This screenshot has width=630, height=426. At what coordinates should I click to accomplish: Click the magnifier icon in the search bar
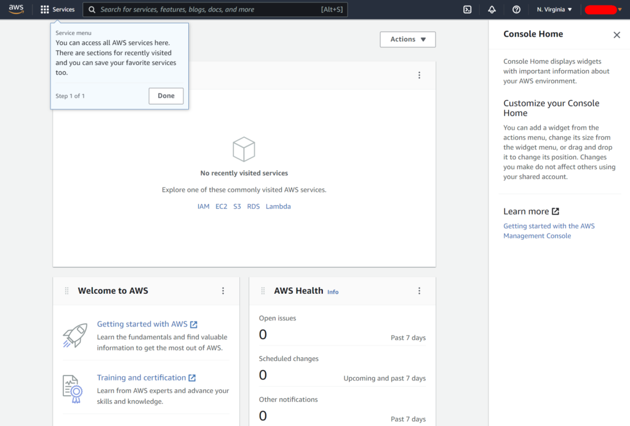(x=92, y=9)
